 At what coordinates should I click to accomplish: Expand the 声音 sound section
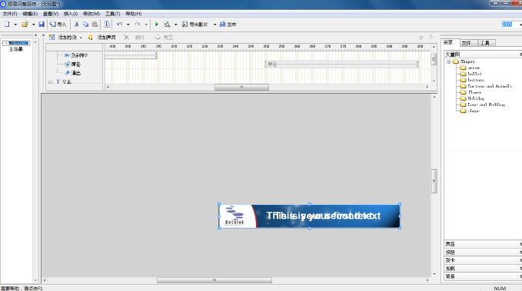click(x=483, y=244)
